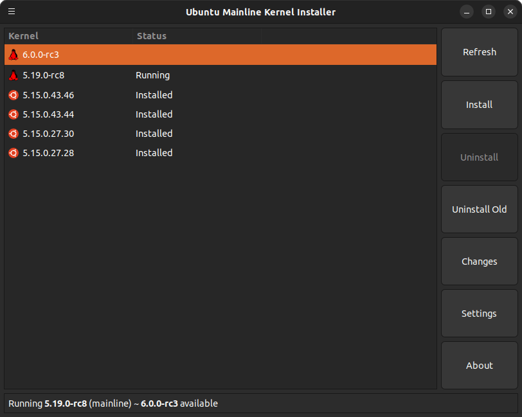Click Installed status of 5.15.0.43.44
The width and height of the screenshot is (522, 417).
pos(154,114)
